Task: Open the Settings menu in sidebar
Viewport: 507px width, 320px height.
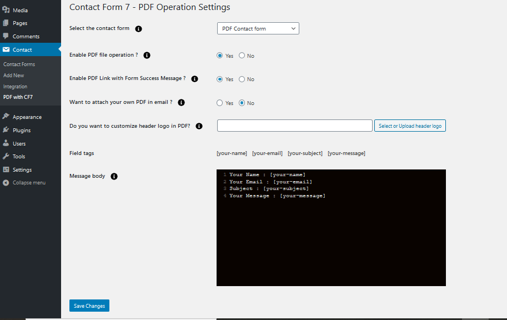Action: 22,170
